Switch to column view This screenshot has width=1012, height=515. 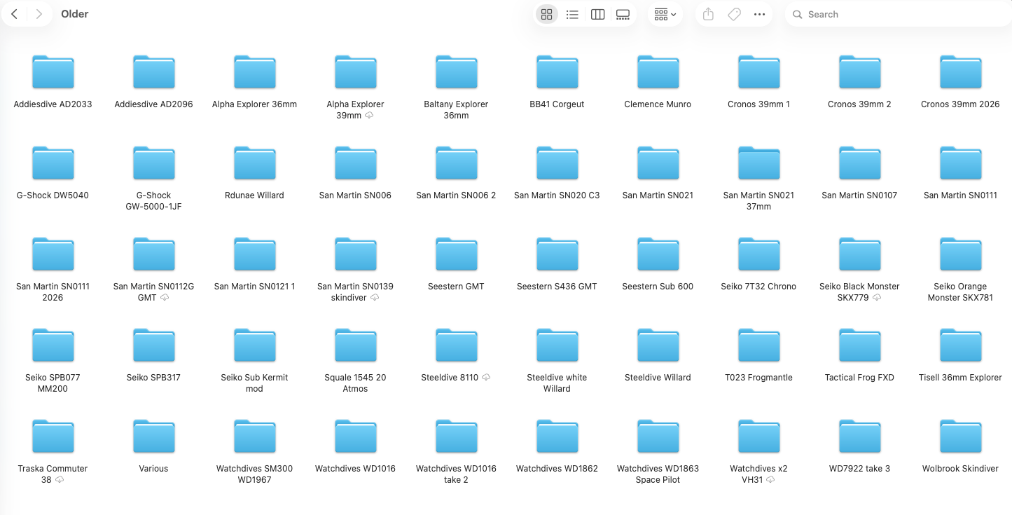[x=597, y=14]
